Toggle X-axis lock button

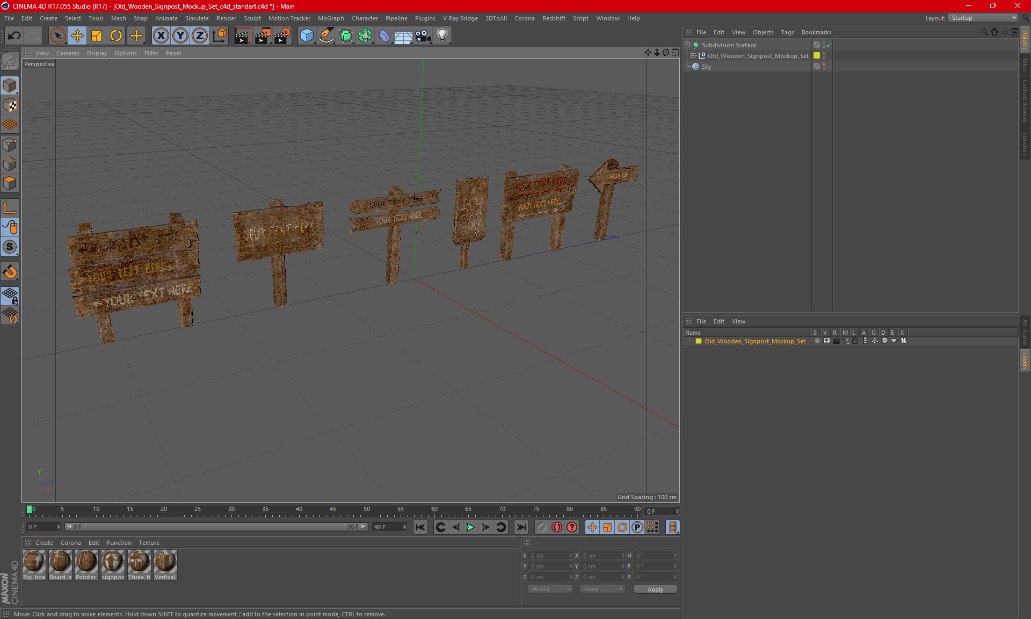click(x=161, y=36)
